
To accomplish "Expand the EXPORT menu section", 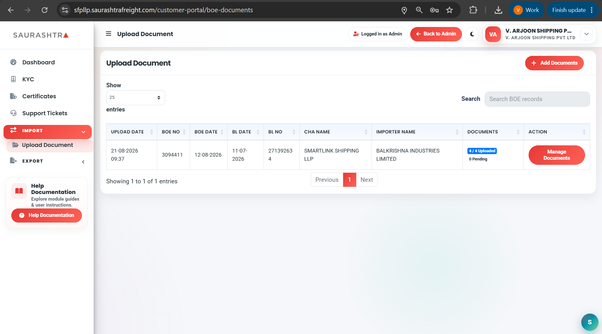I will (x=47, y=161).
